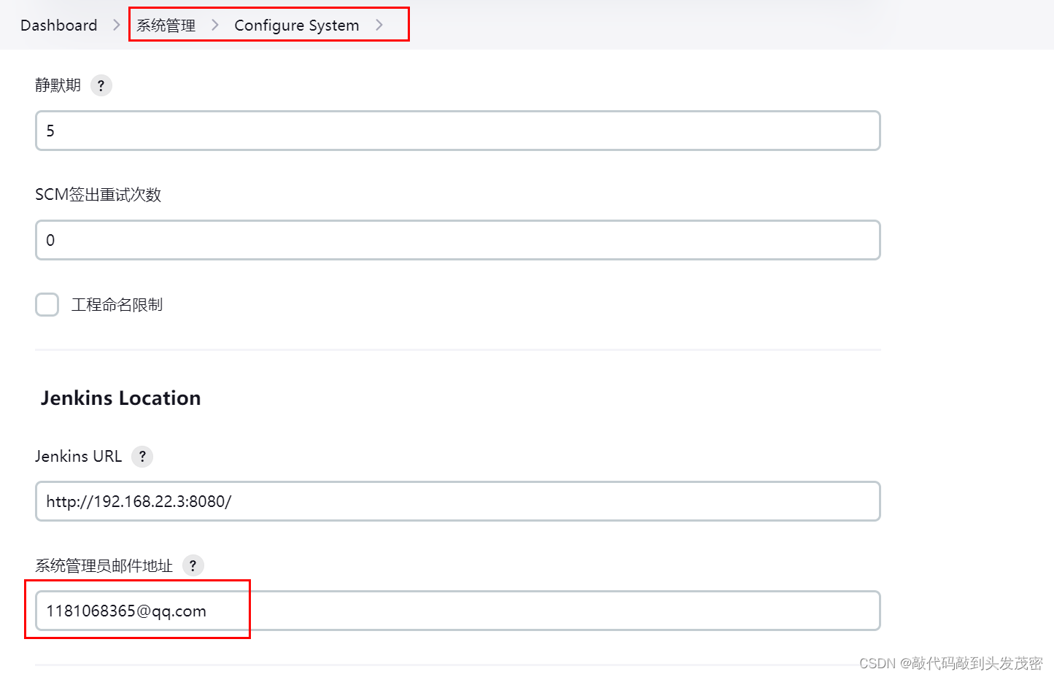
Task: Select the 系统管理员邮件地址 label
Action: click(x=104, y=565)
